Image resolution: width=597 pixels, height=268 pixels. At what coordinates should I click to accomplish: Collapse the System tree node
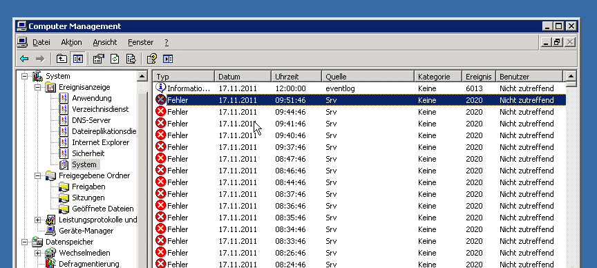[x=24, y=76]
